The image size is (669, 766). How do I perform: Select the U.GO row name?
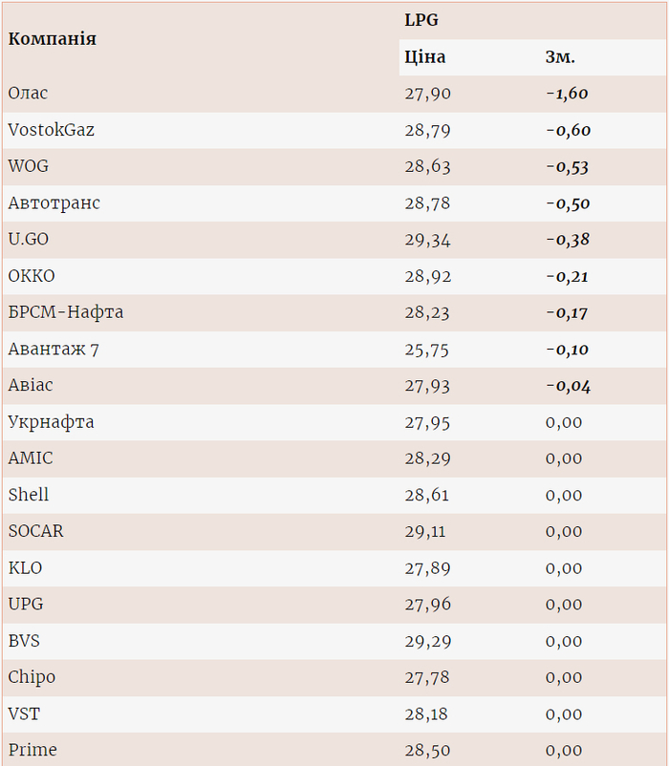pyautogui.click(x=28, y=240)
